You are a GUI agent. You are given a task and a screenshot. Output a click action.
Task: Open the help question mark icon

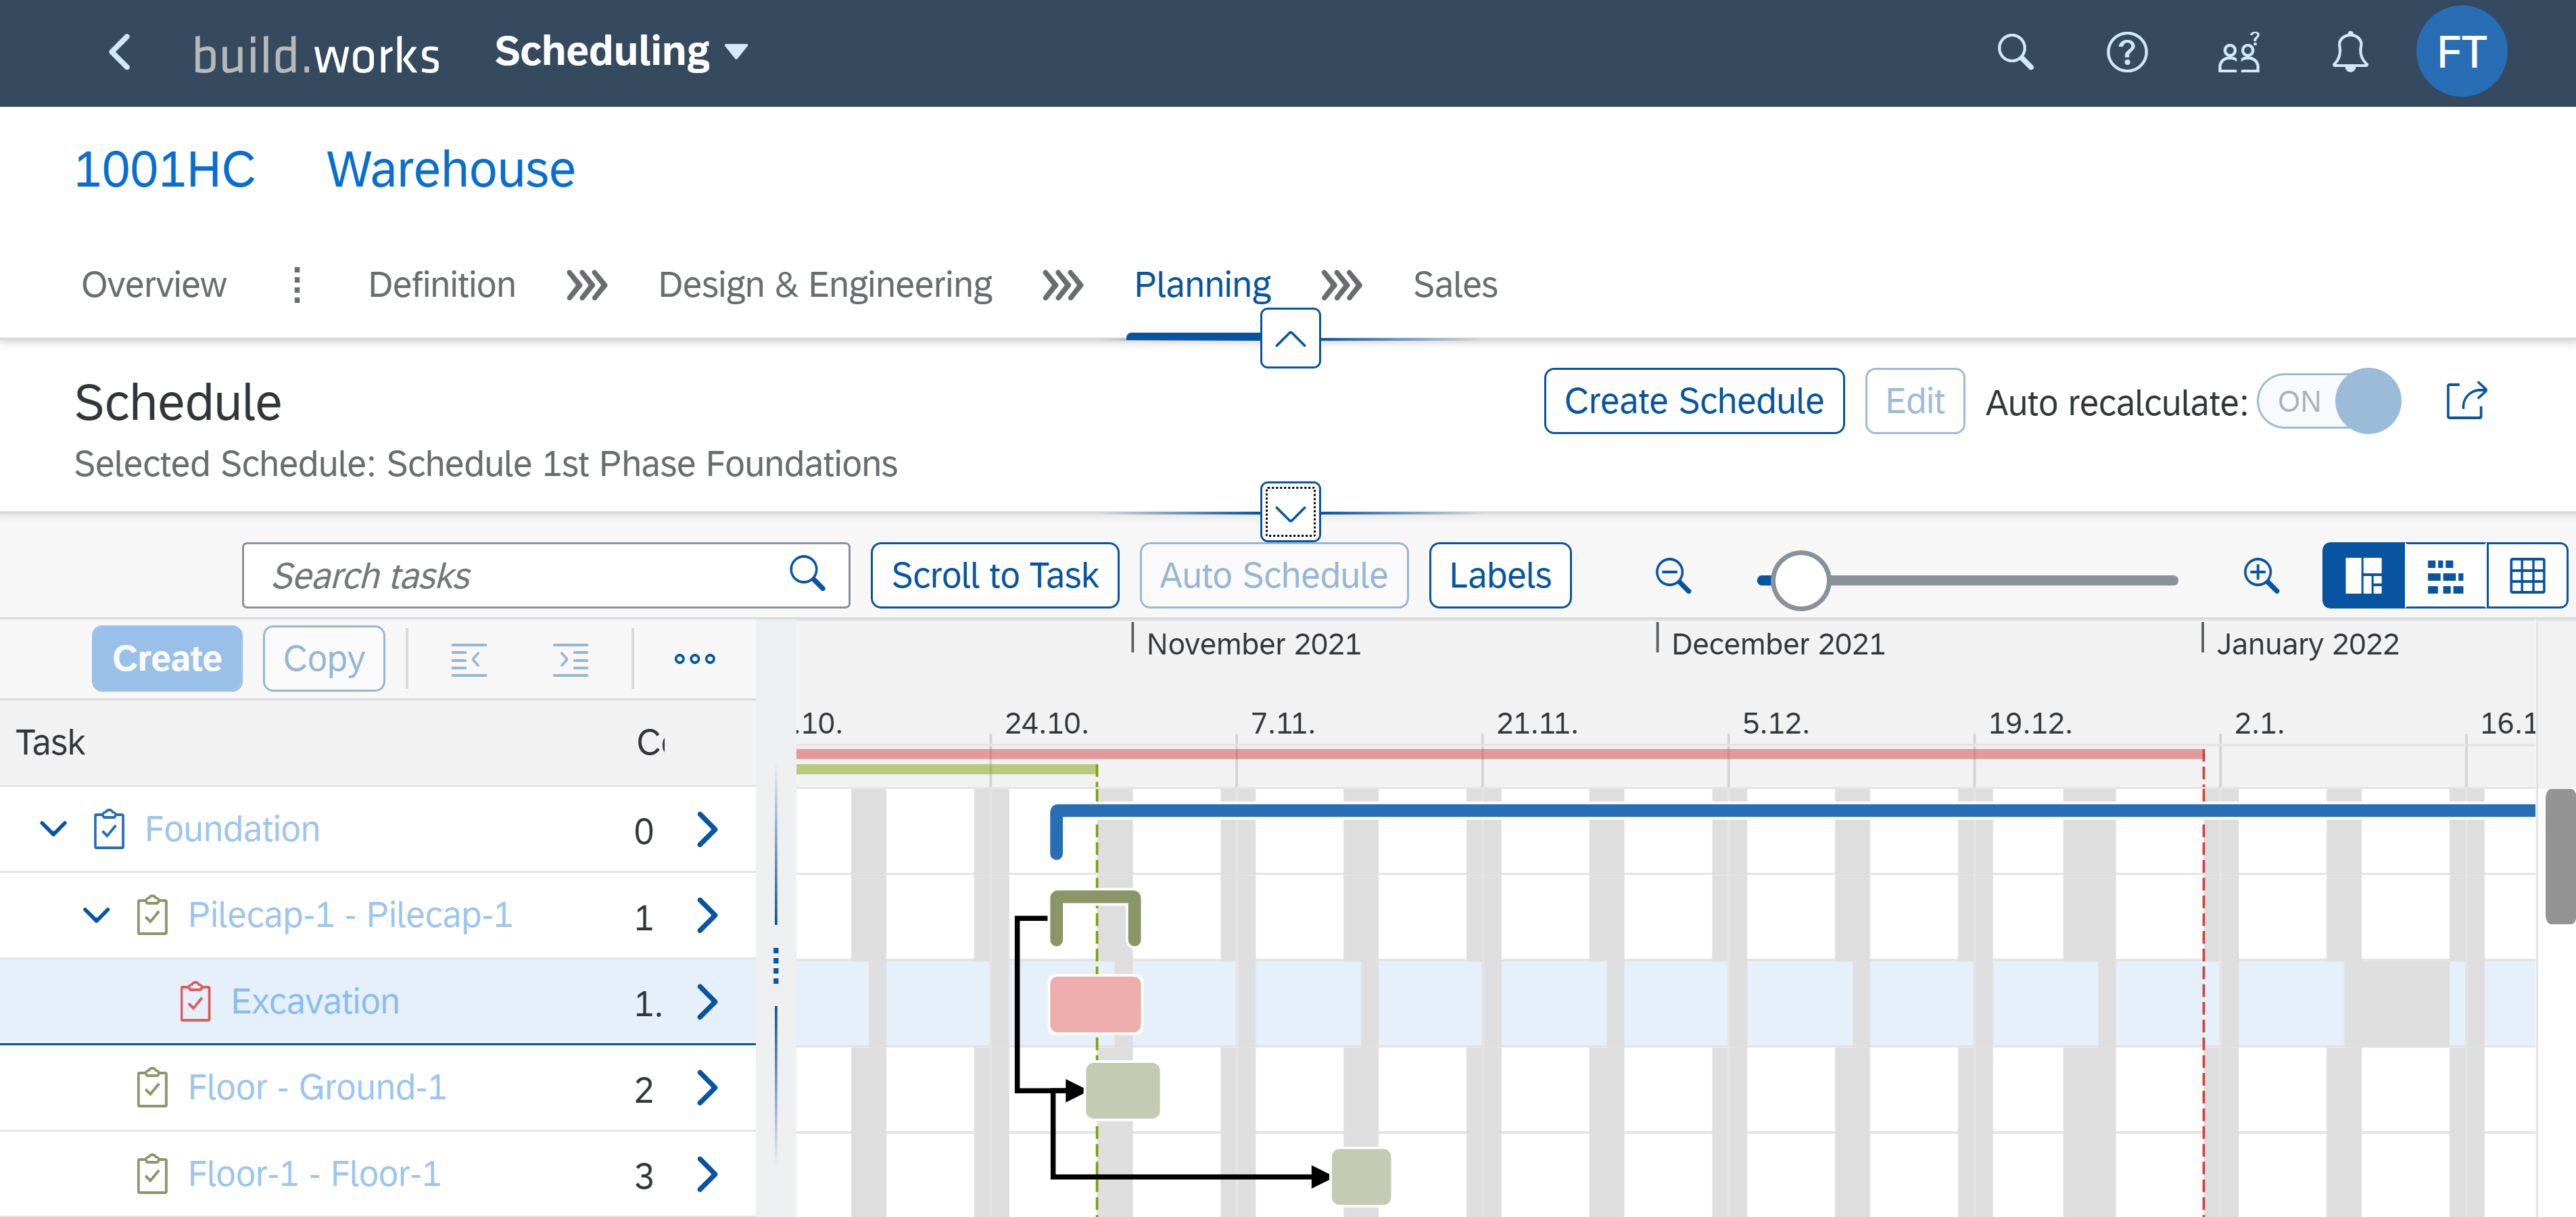(2127, 52)
